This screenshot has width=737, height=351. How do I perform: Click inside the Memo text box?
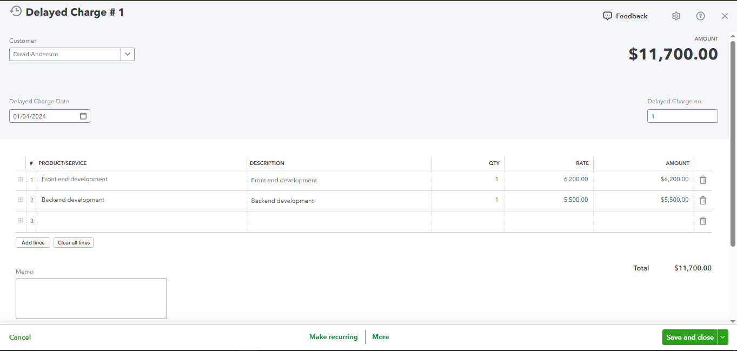(91, 299)
